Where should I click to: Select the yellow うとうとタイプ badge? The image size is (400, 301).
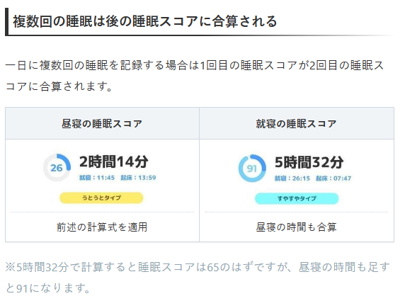pos(101,198)
